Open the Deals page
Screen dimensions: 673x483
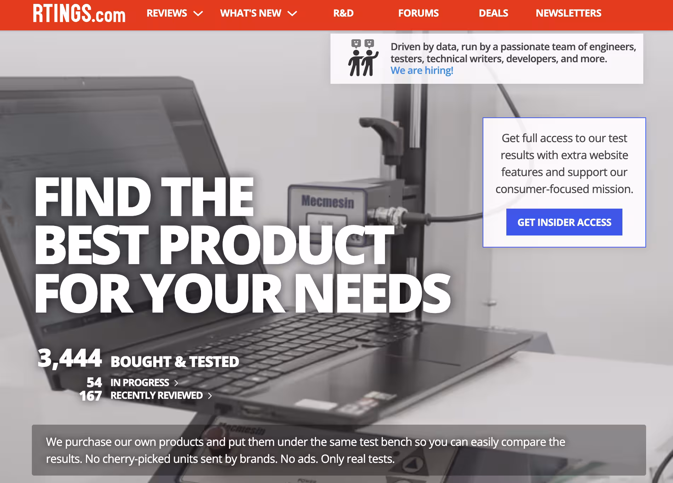point(493,13)
